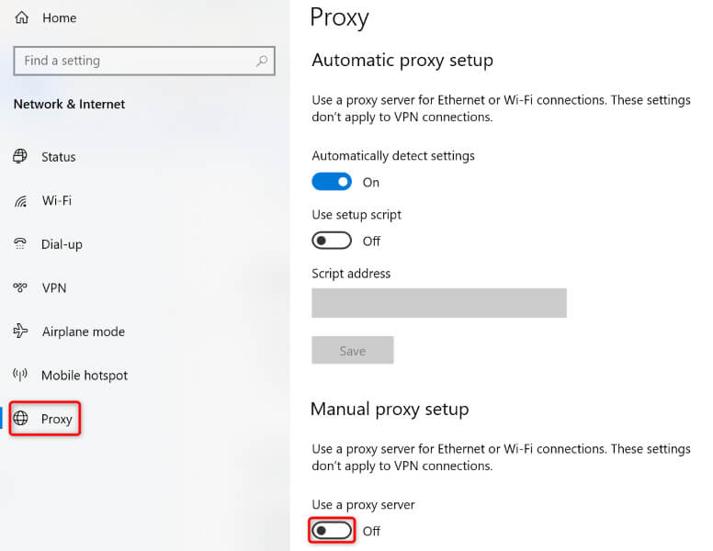Turn off Automatically detect settings toggle

(332, 182)
